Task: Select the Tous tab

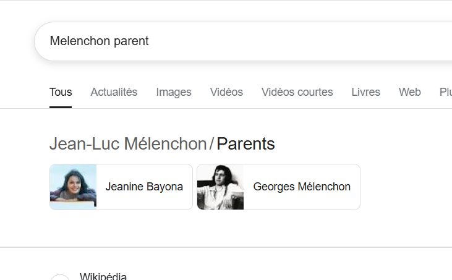Action: click(x=61, y=92)
